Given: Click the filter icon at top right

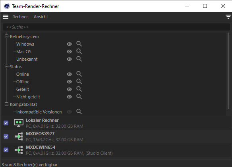Looking at the screenshot, I should click(228, 17).
